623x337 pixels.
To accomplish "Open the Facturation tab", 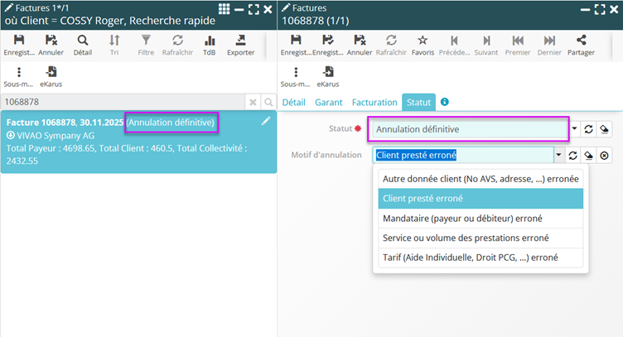I will pos(374,103).
